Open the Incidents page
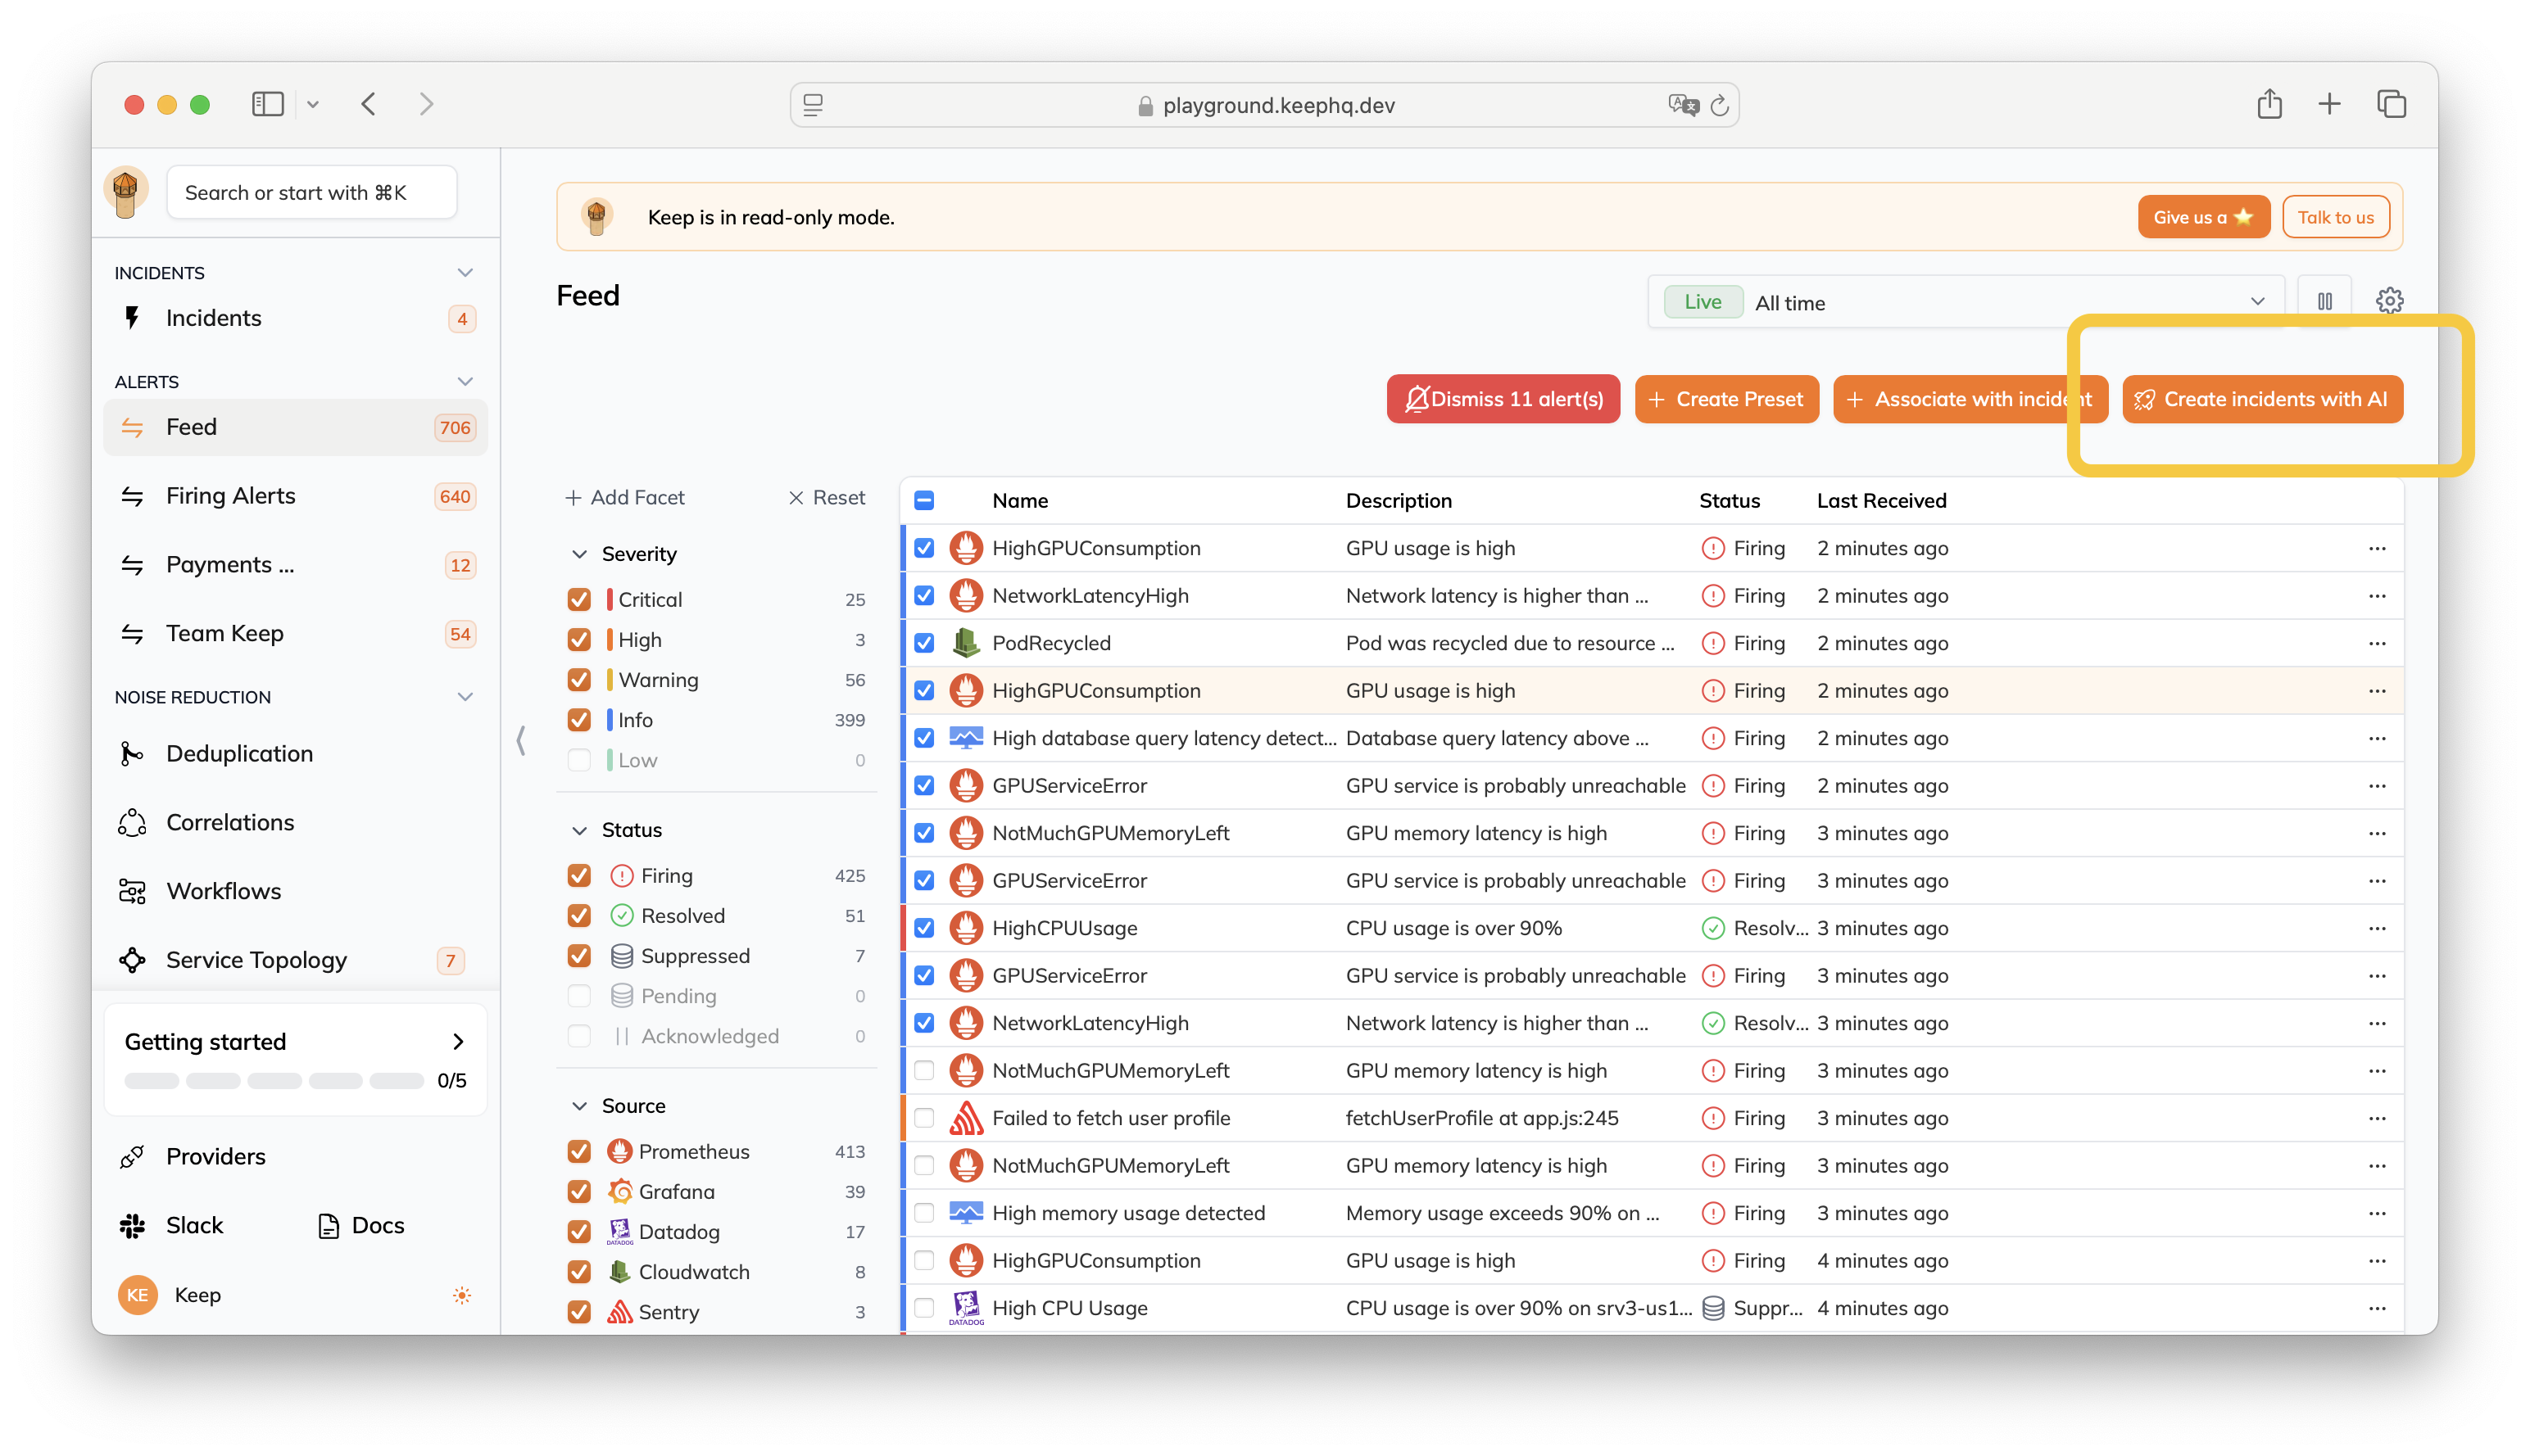 click(295, 318)
